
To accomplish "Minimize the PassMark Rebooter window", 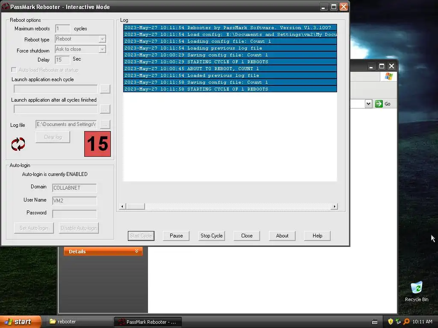I will (x=323, y=7).
